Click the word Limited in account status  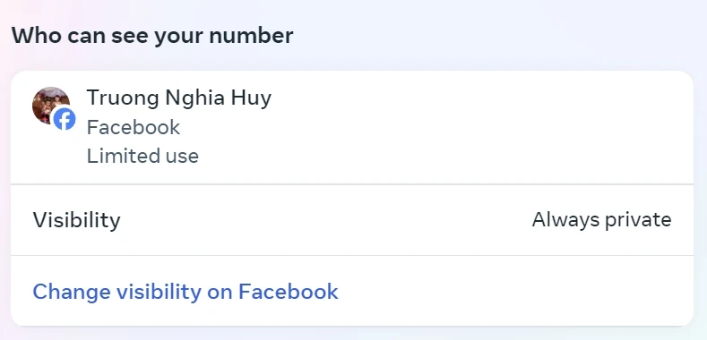point(117,157)
